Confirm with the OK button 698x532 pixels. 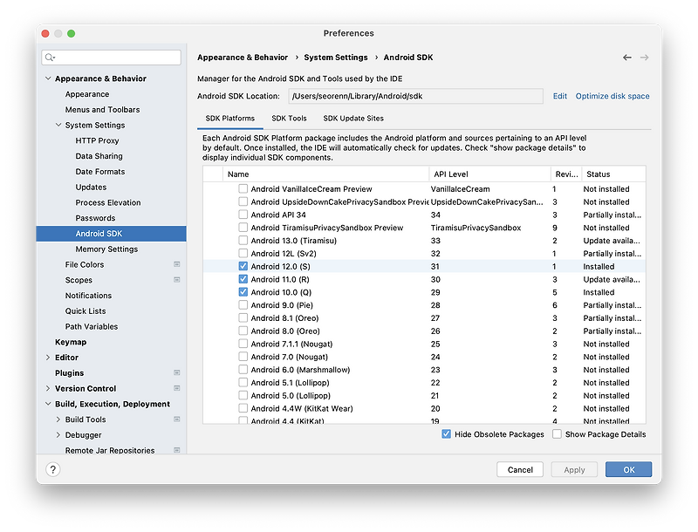pyautogui.click(x=628, y=470)
